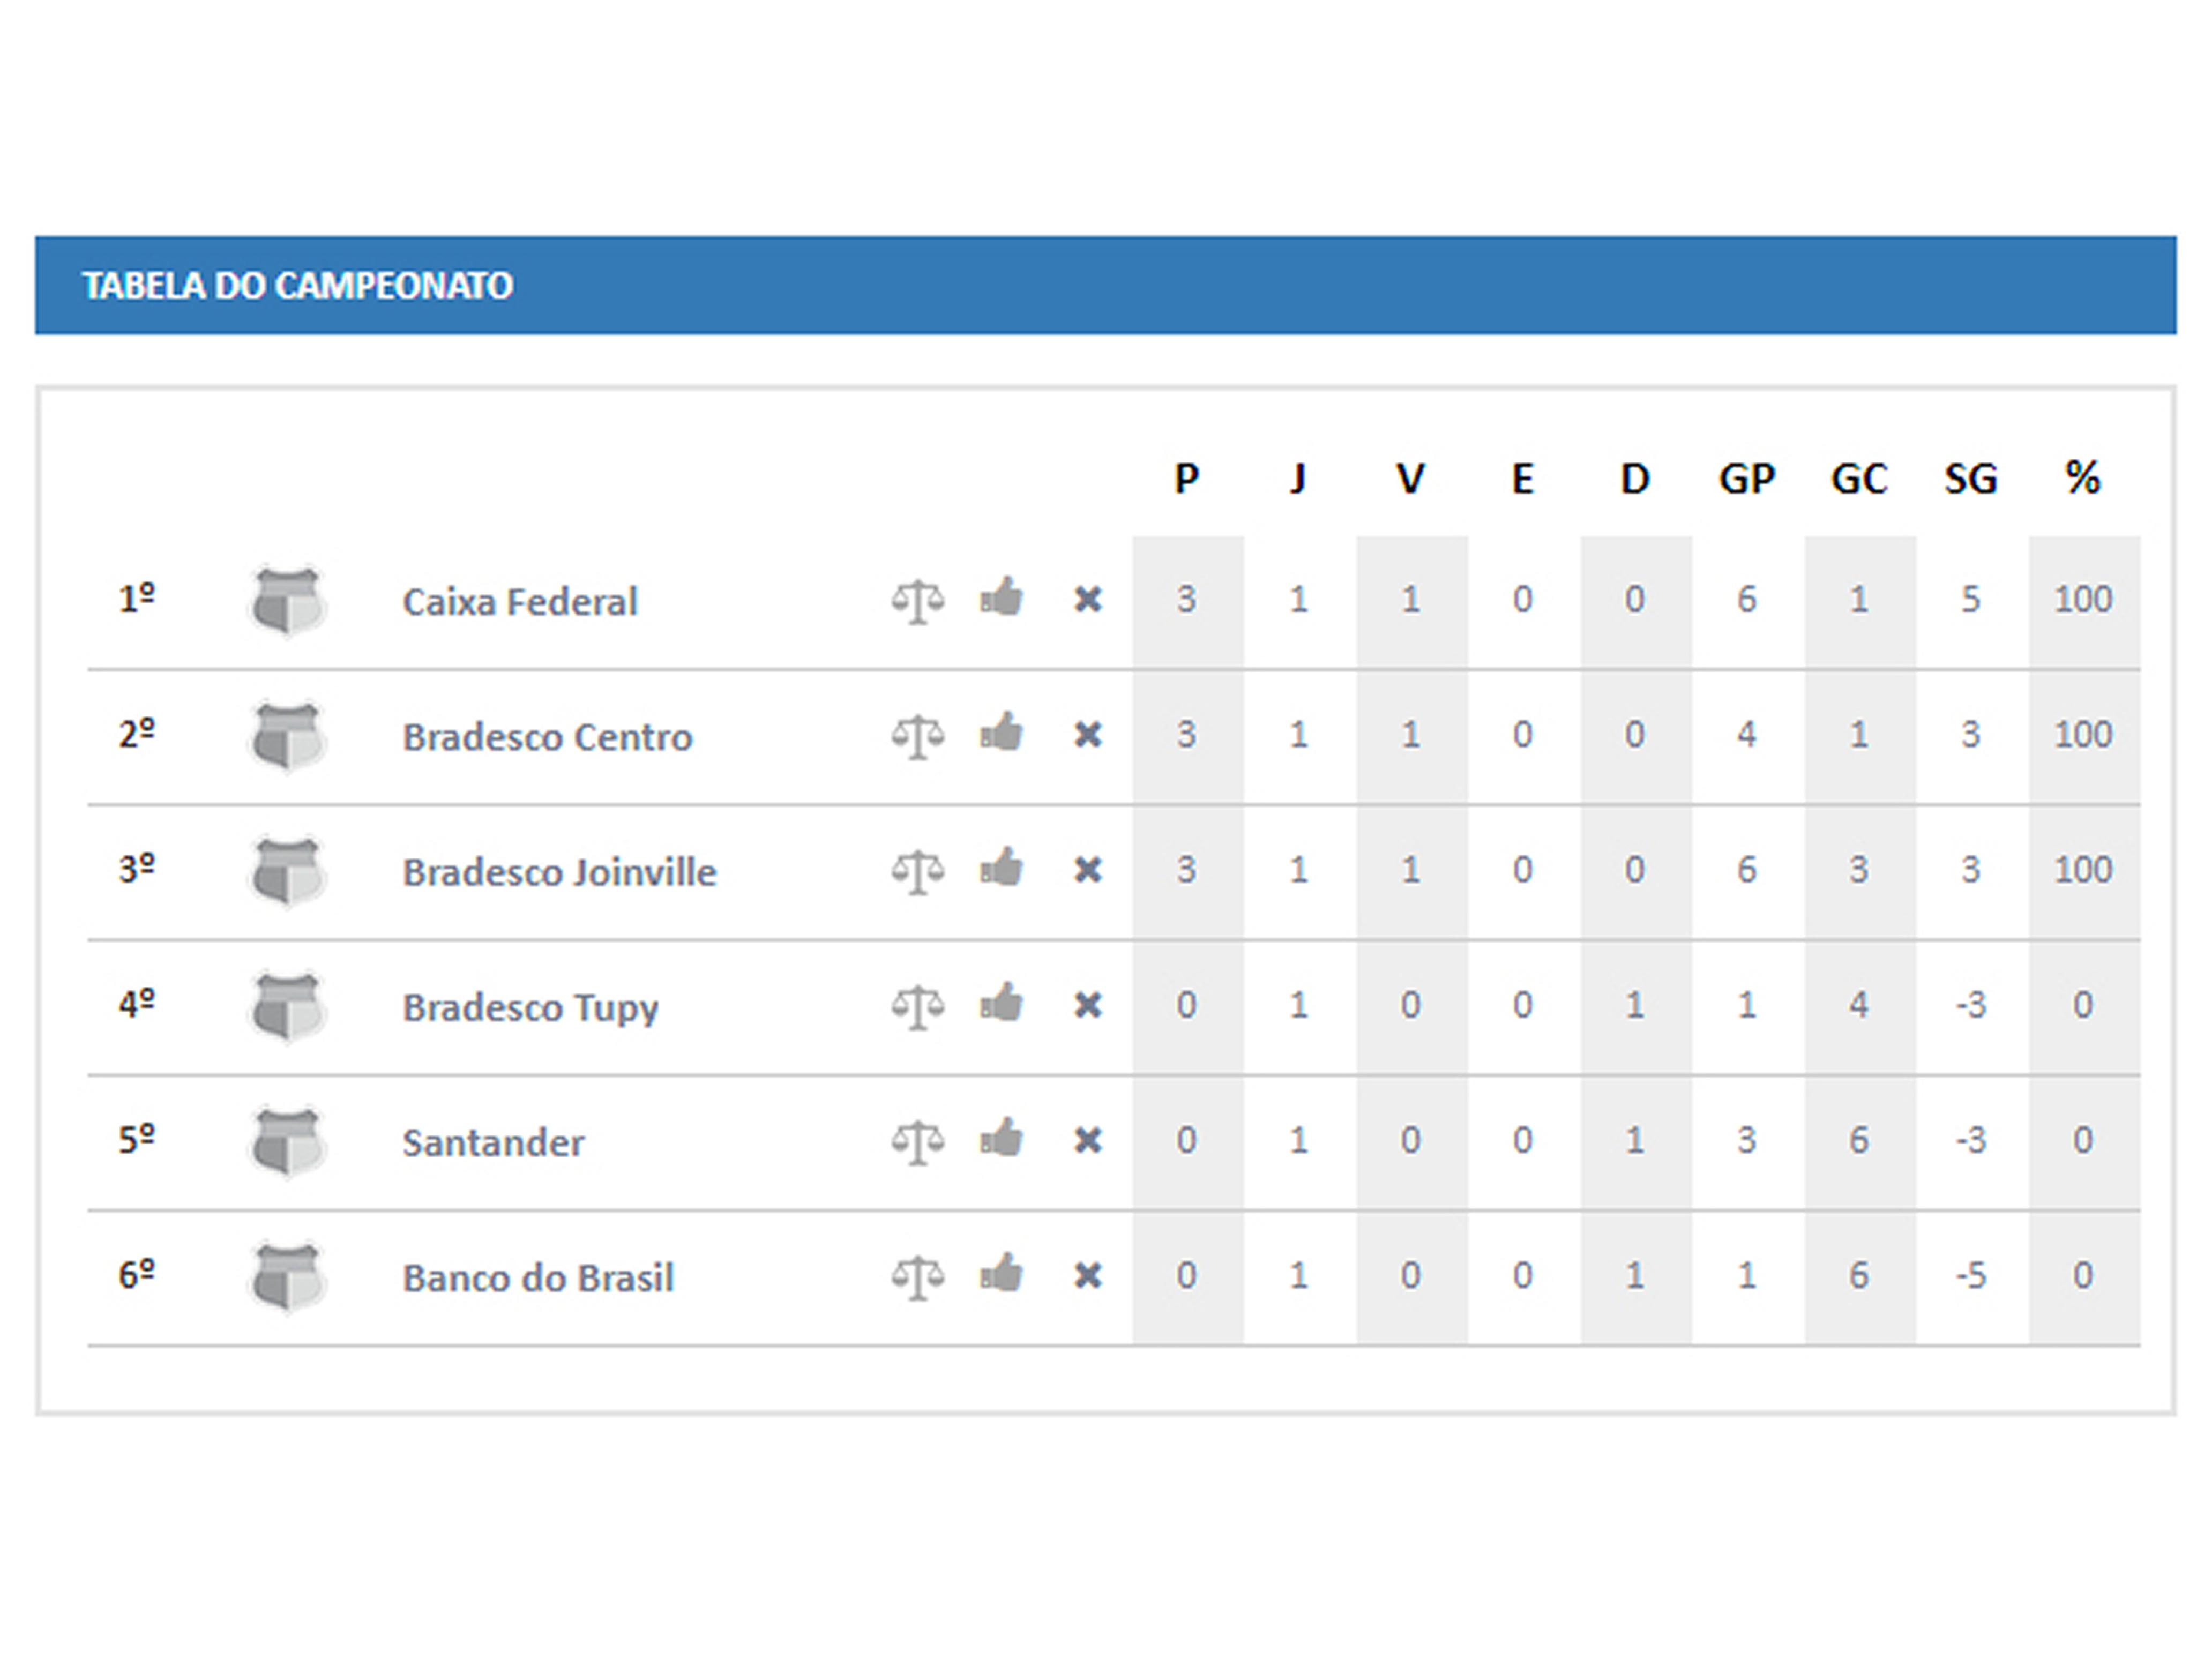2212x1659 pixels.
Task: Click the scales icon for Bradesco Centro
Action: (917, 737)
